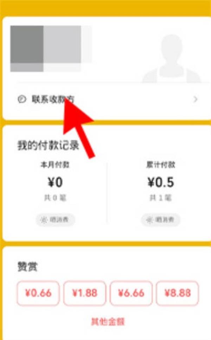Tap the sun icon under 累计付款

coord(149,220)
